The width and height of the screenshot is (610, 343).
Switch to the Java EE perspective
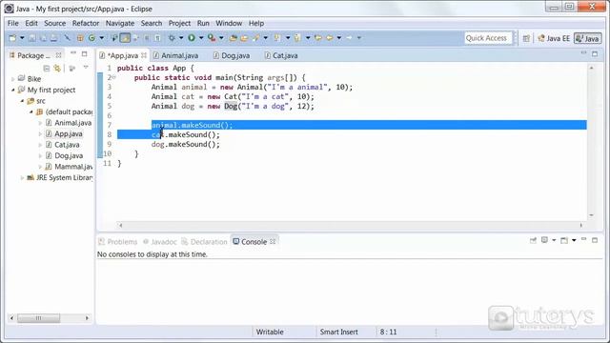pyautogui.click(x=554, y=38)
